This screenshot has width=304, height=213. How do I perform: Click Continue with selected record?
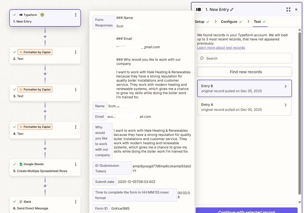click(x=246, y=211)
